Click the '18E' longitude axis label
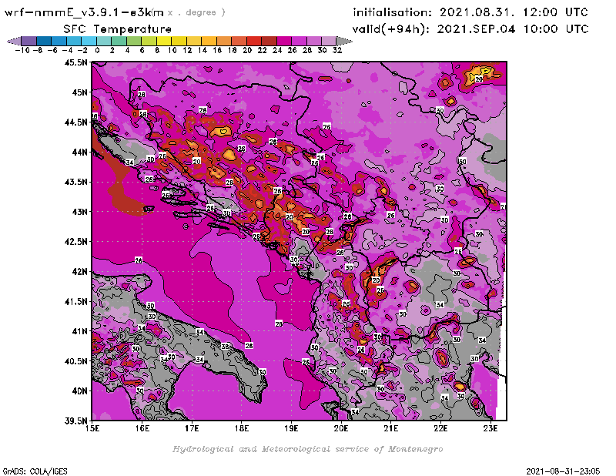Viewport: 616px width, 476px height. (x=242, y=428)
